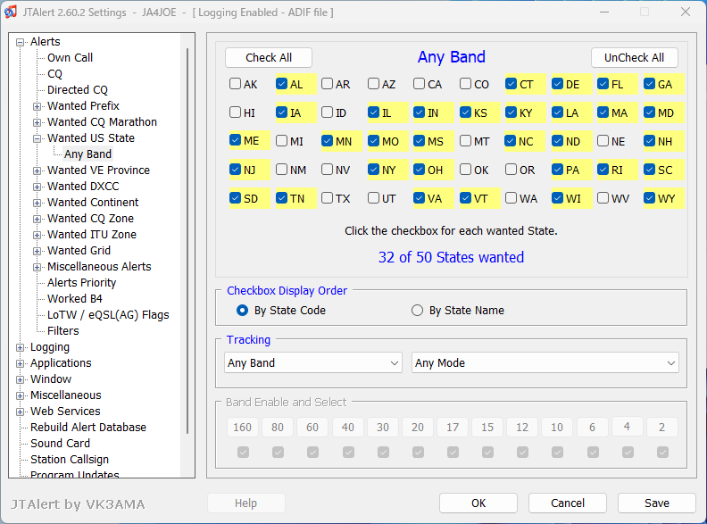This screenshot has height=524, width=707.
Task: Open Directed CQ settings
Action: click(x=78, y=90)
